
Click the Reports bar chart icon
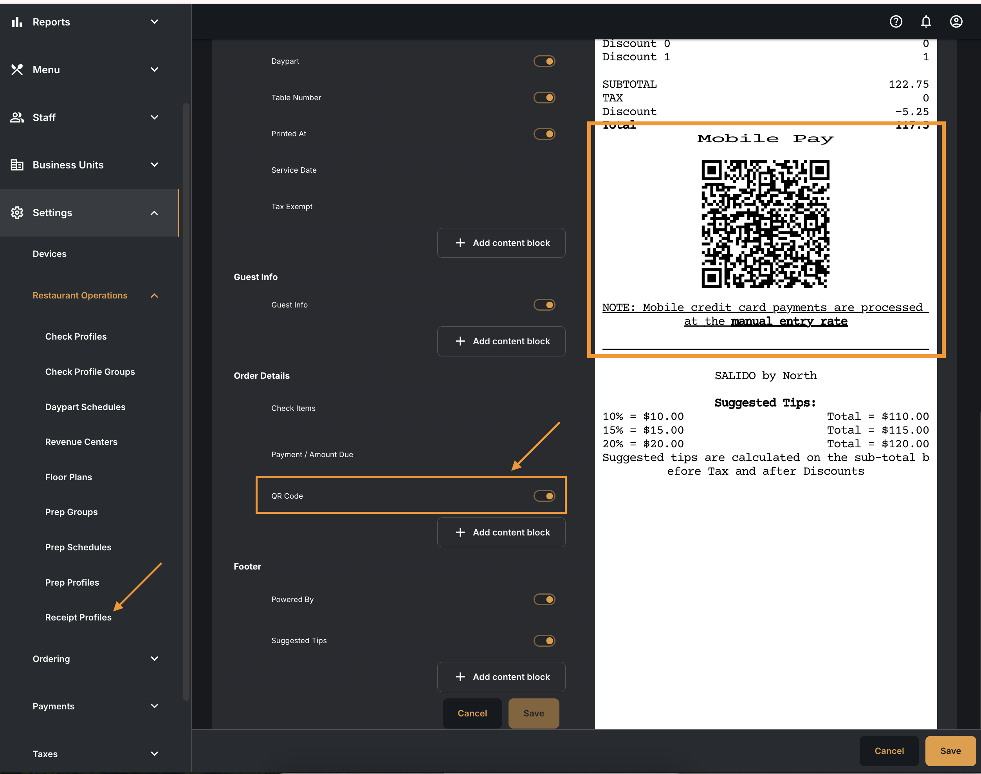[17, 22]
